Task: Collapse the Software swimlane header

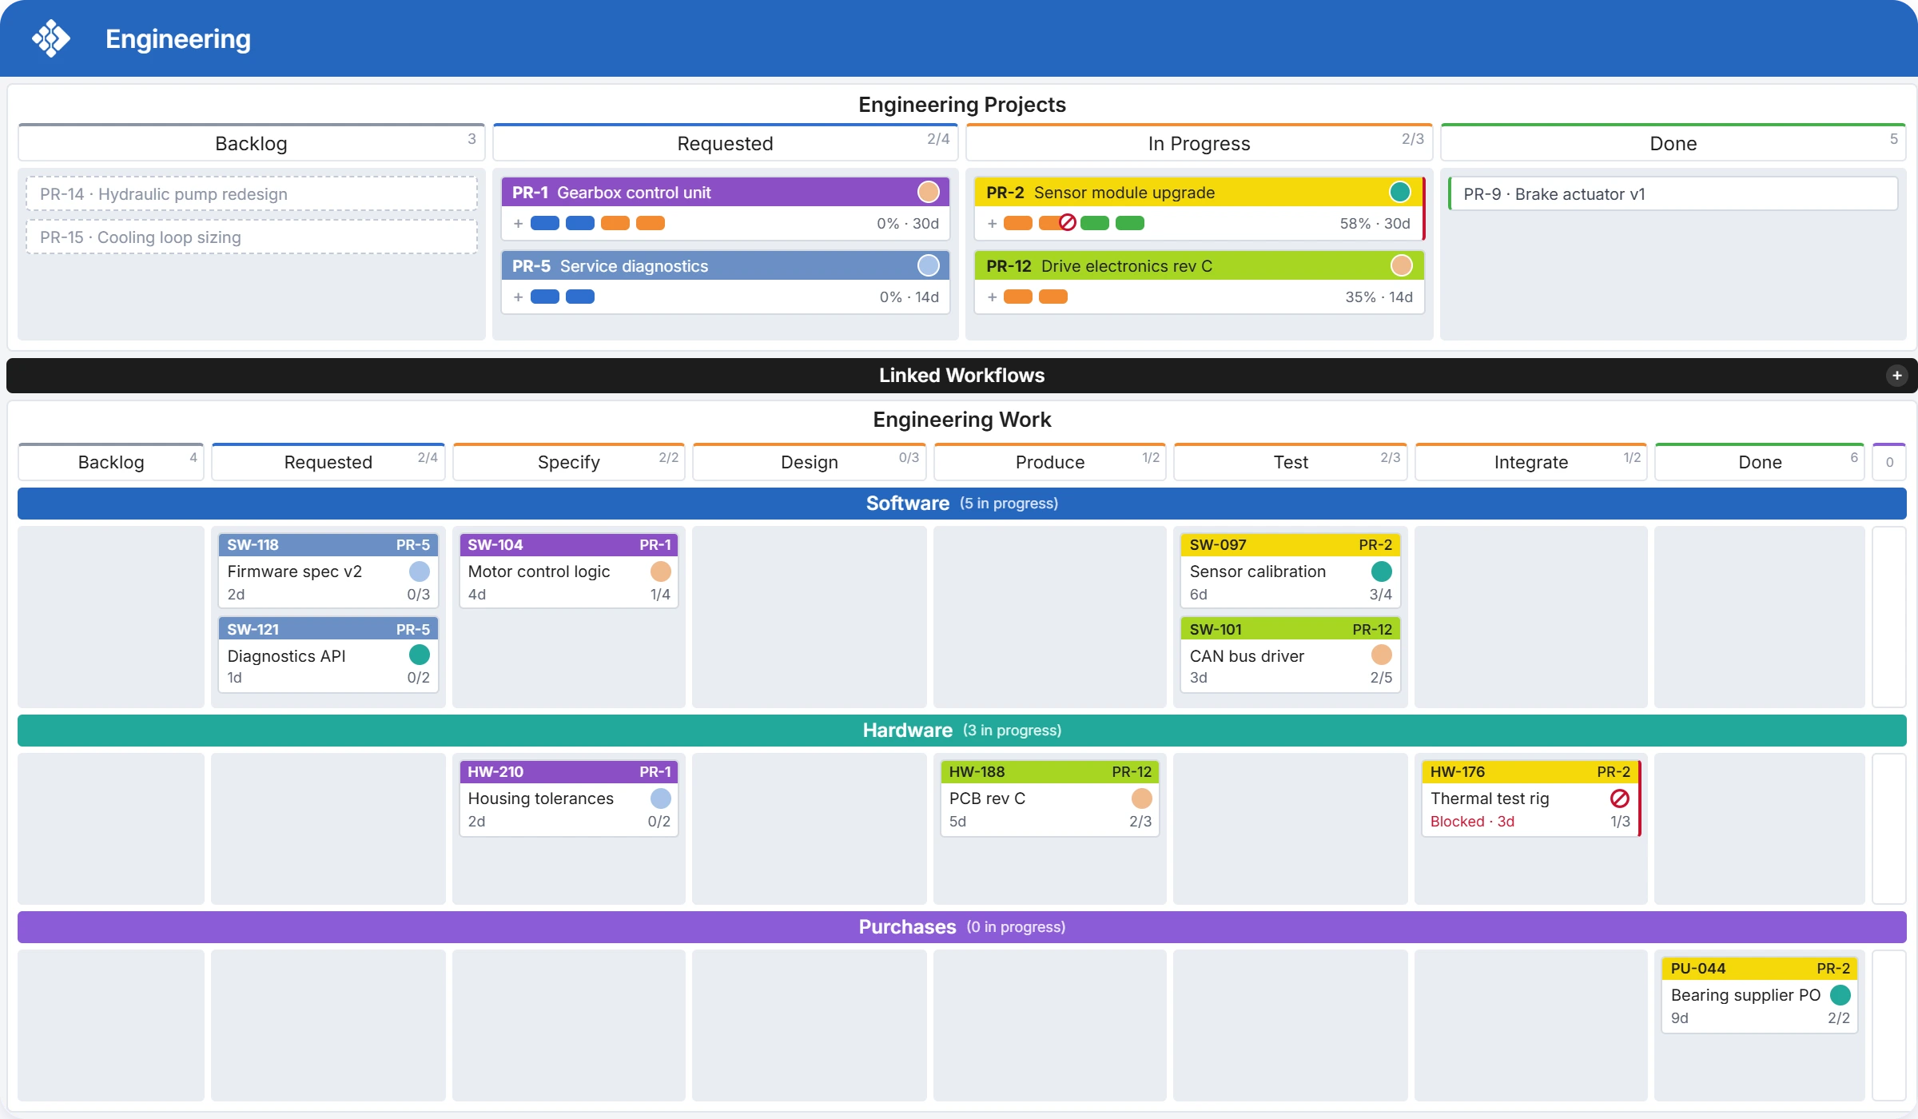Action: [962, 504]
